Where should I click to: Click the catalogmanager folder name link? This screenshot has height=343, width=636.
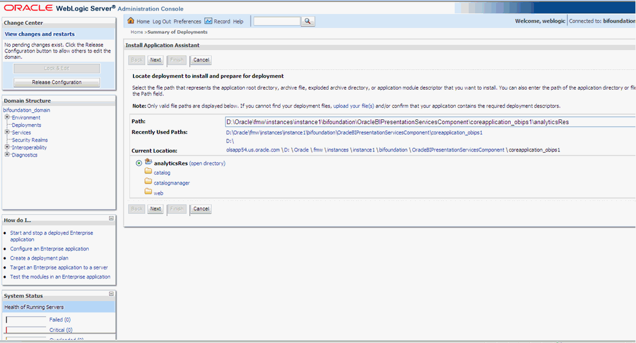171,183
